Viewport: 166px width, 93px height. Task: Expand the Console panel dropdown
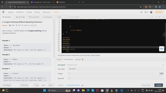[x=61, y=85]
